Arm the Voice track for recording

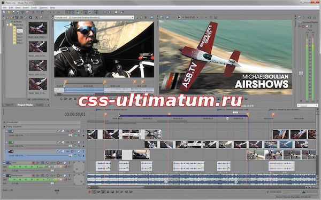33,163
